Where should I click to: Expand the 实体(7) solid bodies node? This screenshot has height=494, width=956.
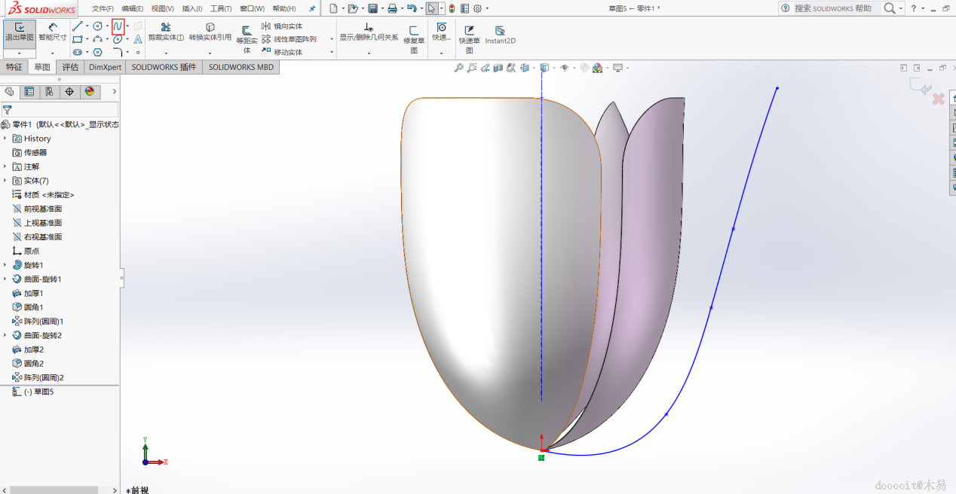(x=5, y=181)
